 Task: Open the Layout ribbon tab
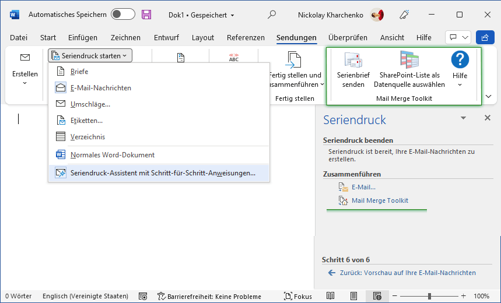tap(202, 38)
